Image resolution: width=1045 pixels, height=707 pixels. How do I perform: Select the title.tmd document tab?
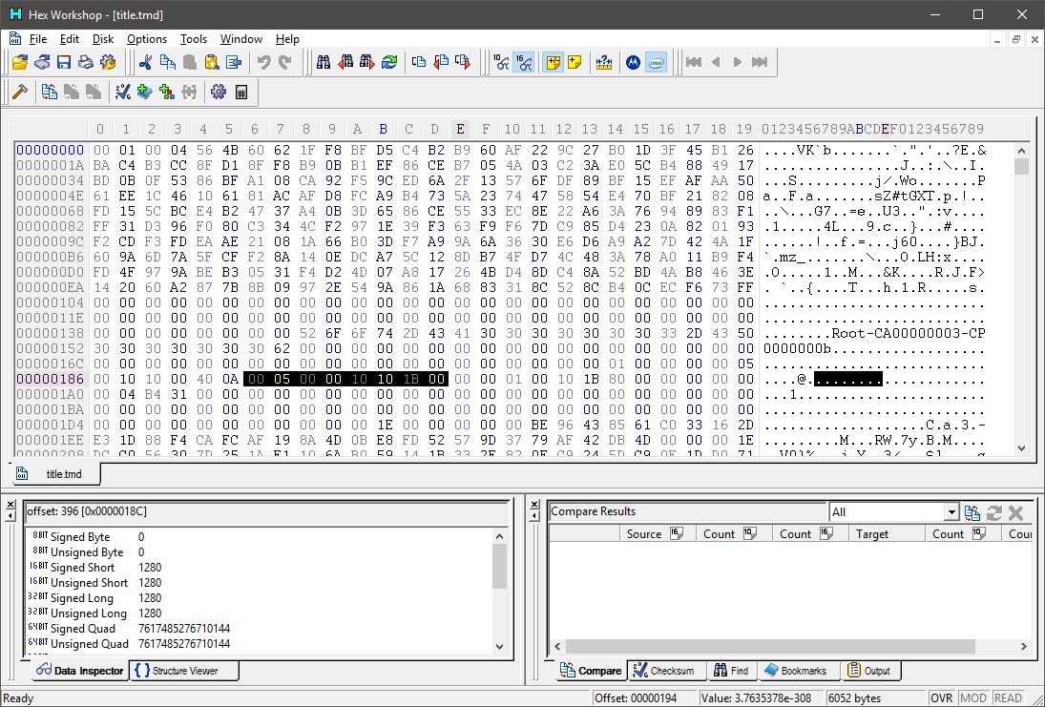tap(56, 474)
